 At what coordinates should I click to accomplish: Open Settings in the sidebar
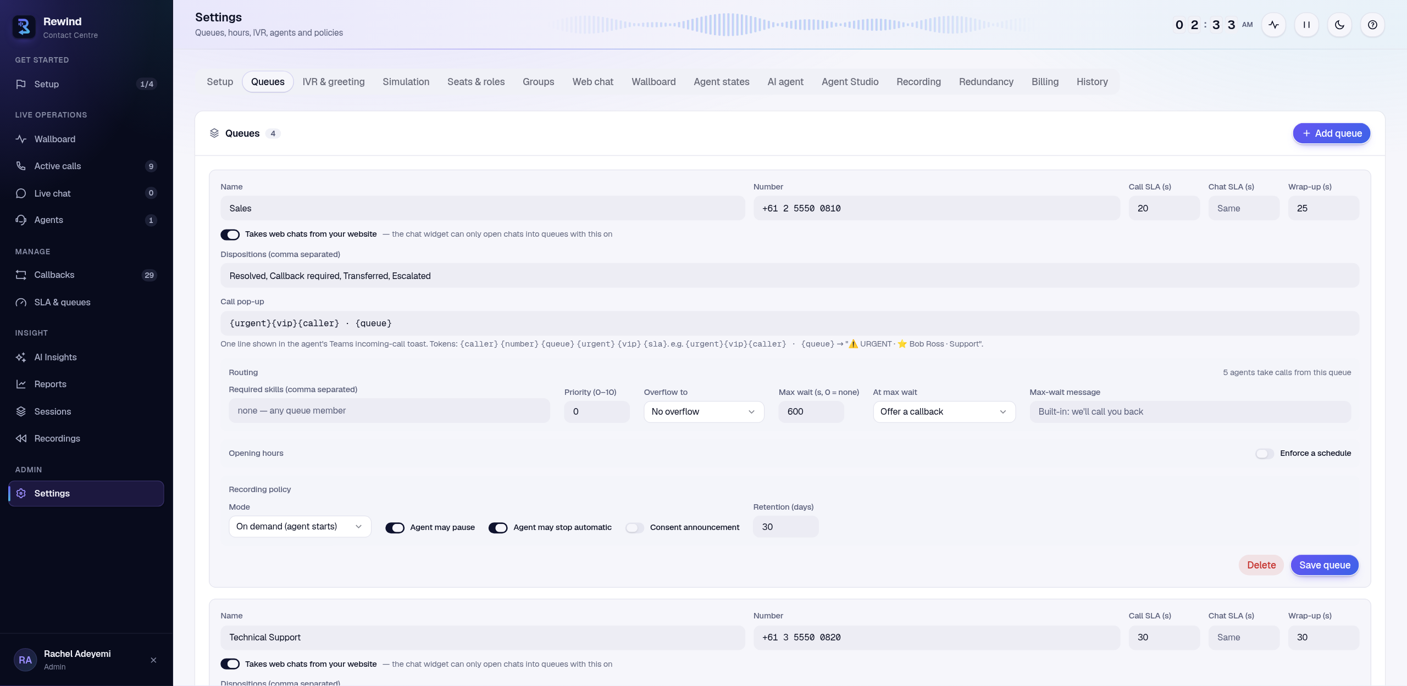point(86,493)
